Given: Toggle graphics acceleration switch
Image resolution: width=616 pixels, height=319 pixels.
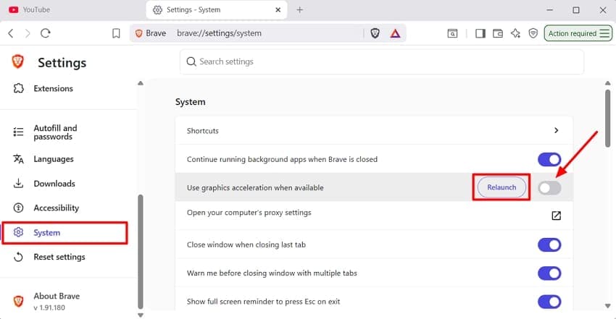Looking at the screenshot, I should click(x=549, y=188).
